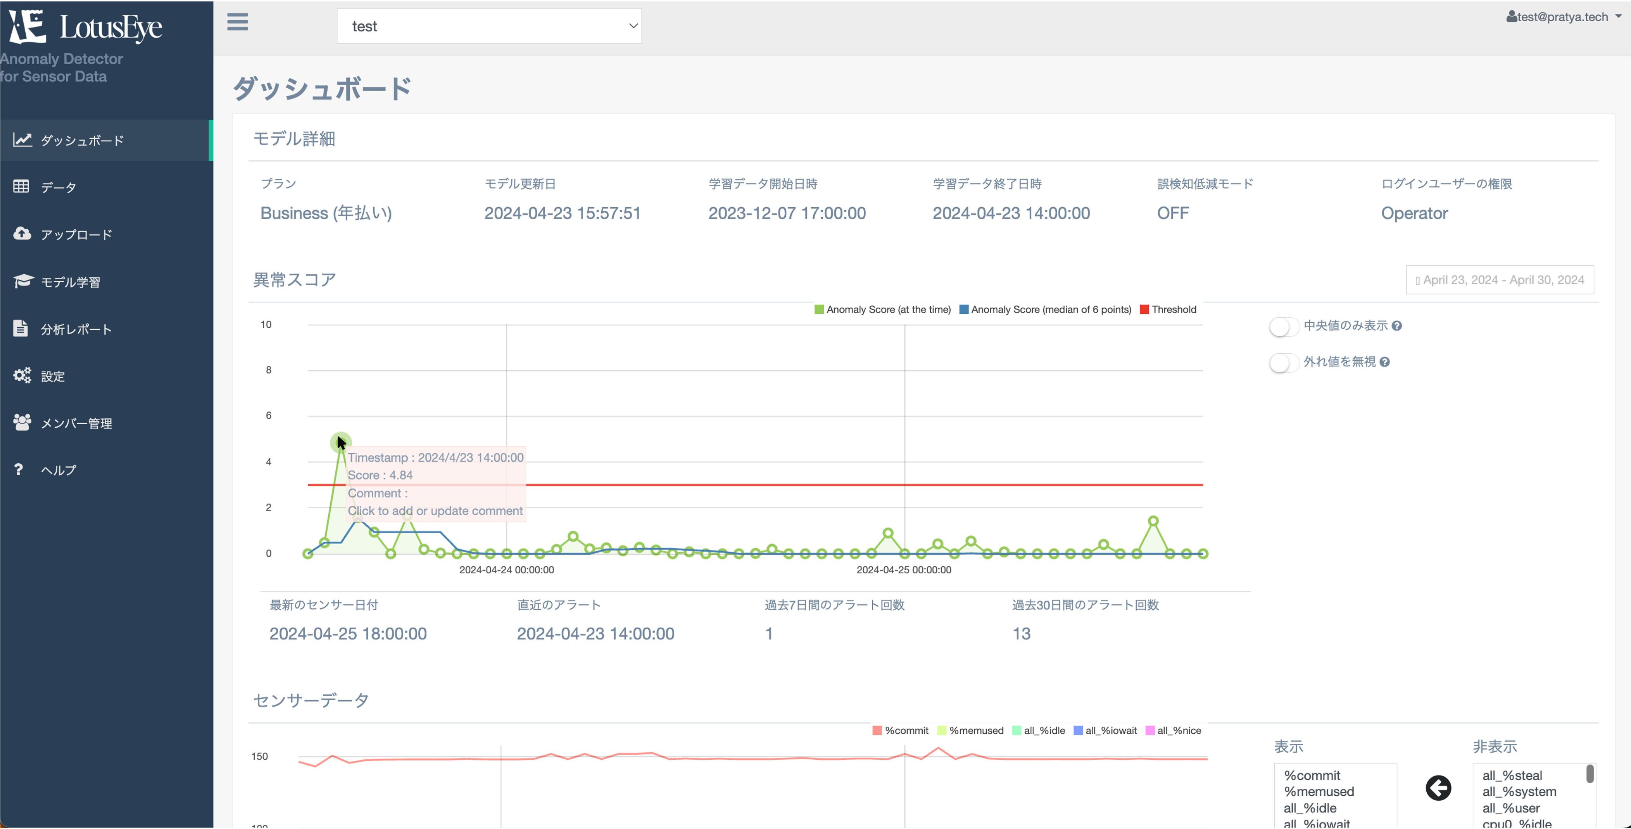1631x829 pixels.
Task: Toggle Anomaly Score (median of 6 points) legend
Action: tap(1045, 310)
